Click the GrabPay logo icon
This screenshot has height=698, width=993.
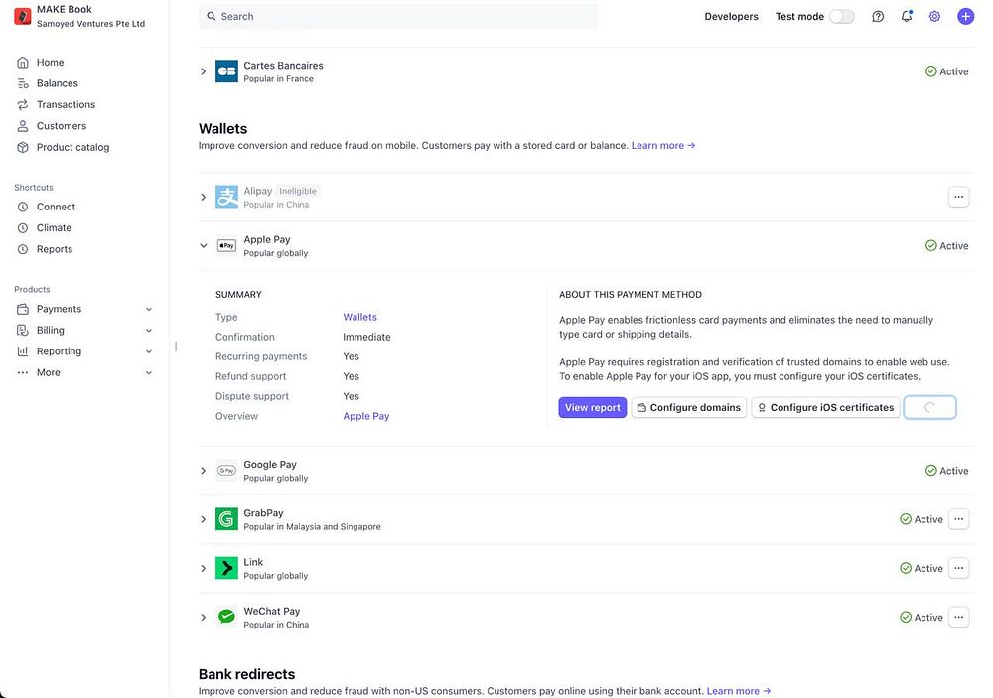226,519
